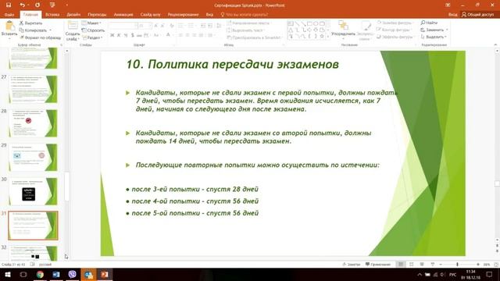Select slide 27 thumbnail

coord(33,89)
